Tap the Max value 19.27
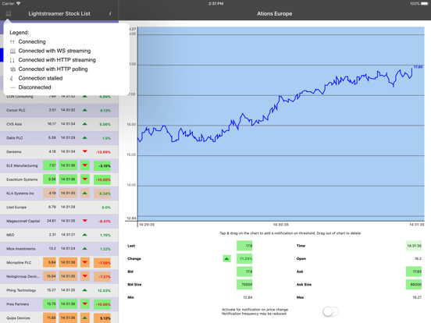The height and width of the screenshot is (323, 431). tap(417, 297)
